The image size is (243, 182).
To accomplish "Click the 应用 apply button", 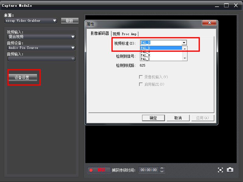I will (202, 118).
